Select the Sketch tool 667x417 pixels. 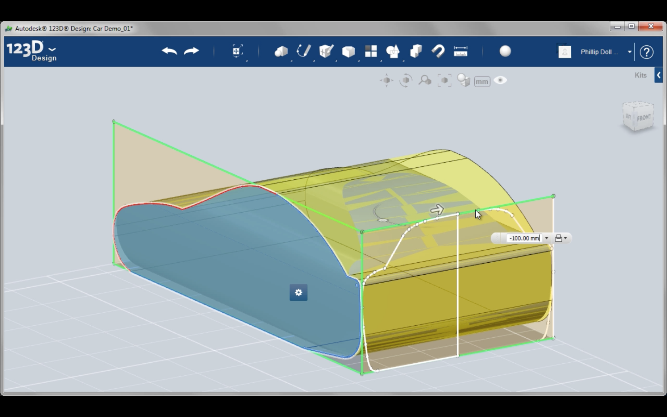tap(303, 51)
